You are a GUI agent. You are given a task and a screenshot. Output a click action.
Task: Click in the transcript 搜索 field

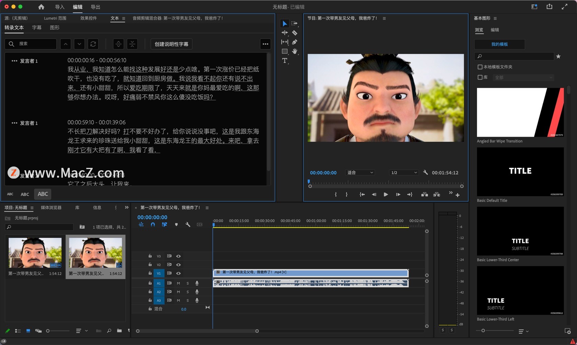coord(31,44)
